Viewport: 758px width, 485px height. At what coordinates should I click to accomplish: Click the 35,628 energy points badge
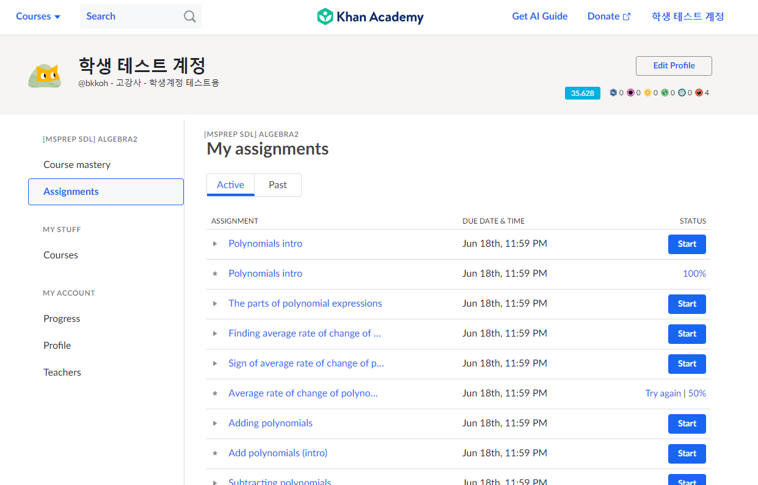(583, 93)
